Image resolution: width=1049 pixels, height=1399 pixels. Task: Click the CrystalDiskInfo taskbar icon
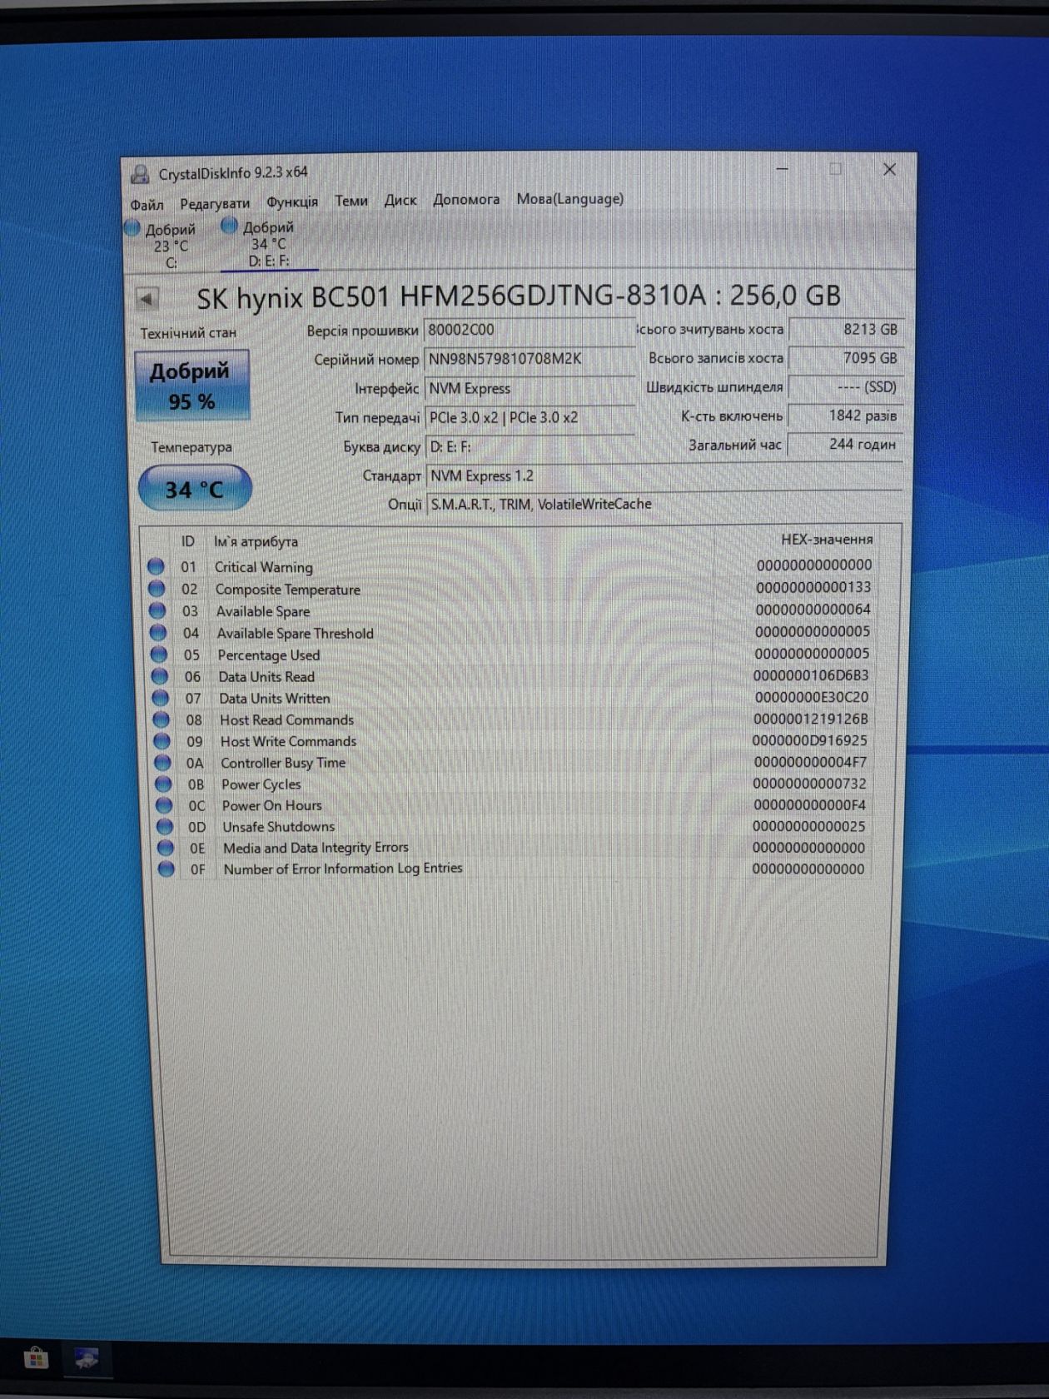click(87, 1360)
